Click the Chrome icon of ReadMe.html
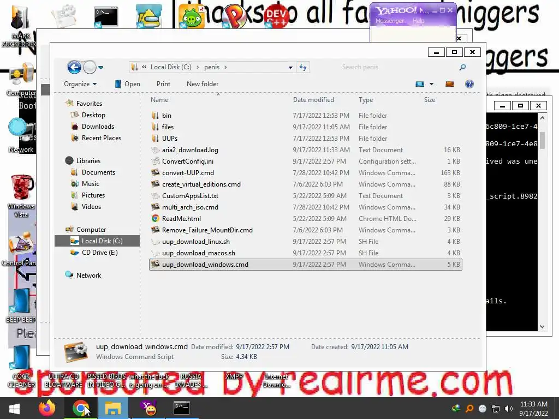 pos(155,218)
